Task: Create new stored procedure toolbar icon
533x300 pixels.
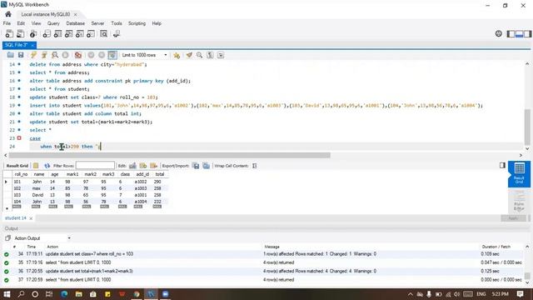Action: 80,33
